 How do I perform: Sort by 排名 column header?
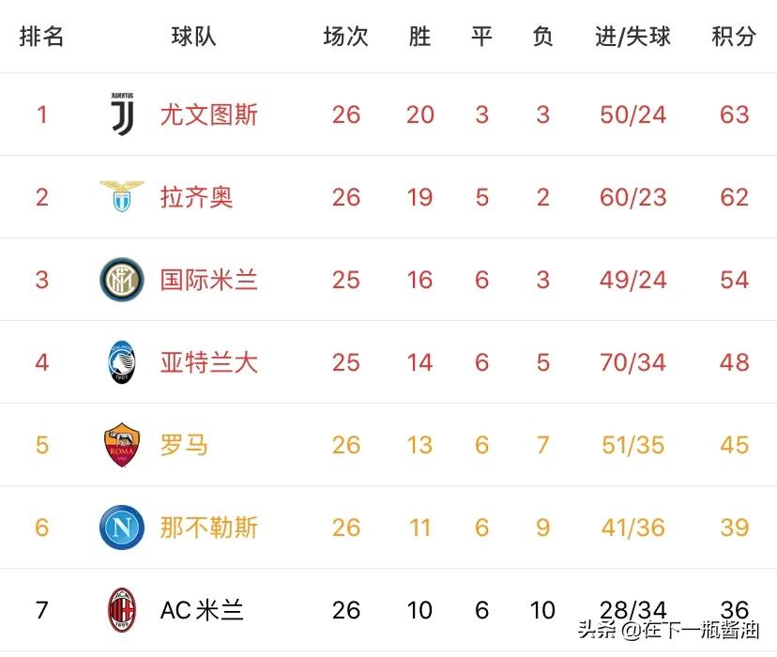pyautogui.click(x=42, y=37)
